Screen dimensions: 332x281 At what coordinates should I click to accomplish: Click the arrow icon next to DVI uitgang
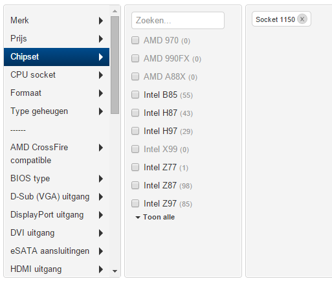click(x=100, y=233)
